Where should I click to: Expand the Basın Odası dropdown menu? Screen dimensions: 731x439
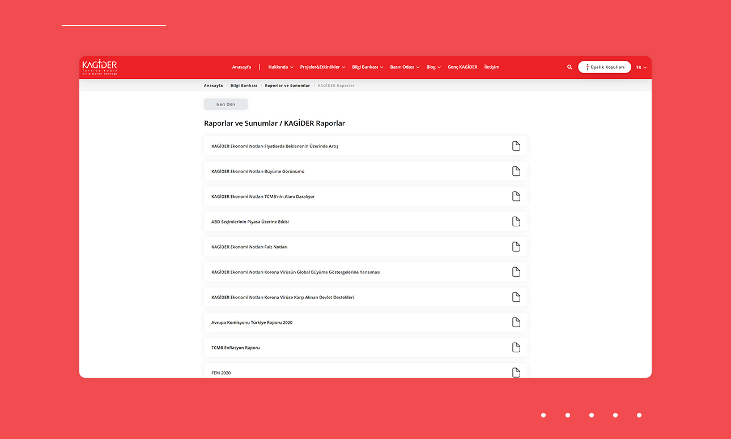point(405,67)
